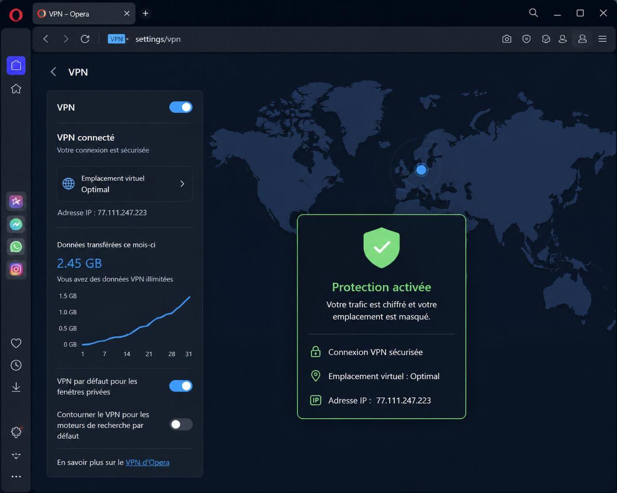This screenshot has width=617, height=493.
Task: Click the globe icon in Emplacement virtuel
Action: pyautogui.click(x=69, y=184)
